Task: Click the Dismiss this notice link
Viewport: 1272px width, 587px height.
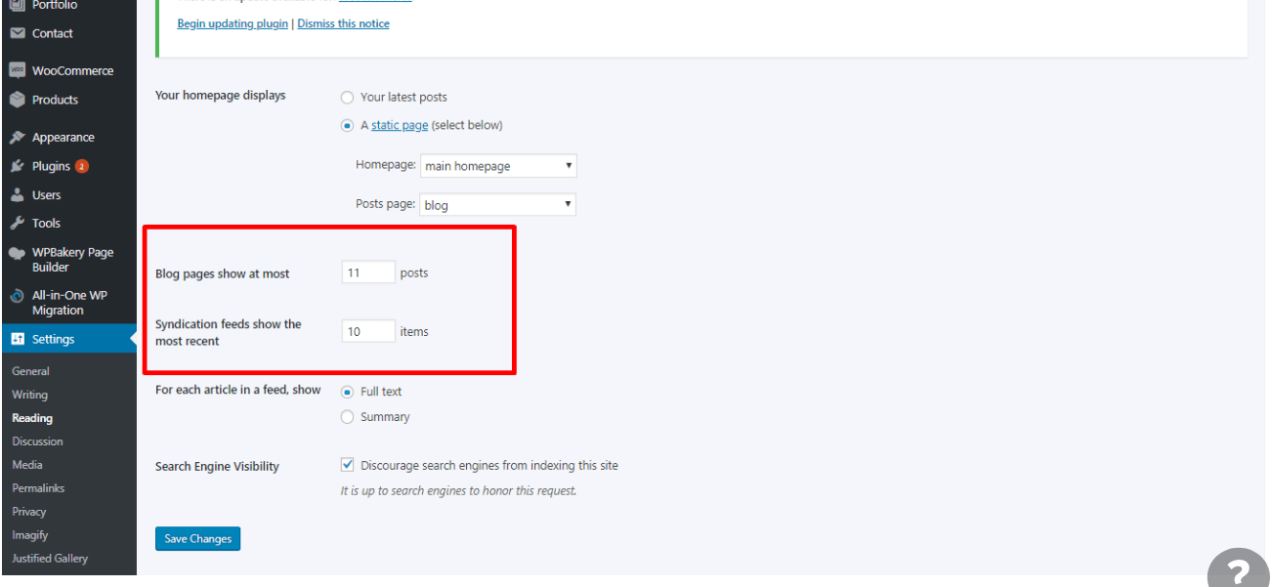Action: pos(343,23)
